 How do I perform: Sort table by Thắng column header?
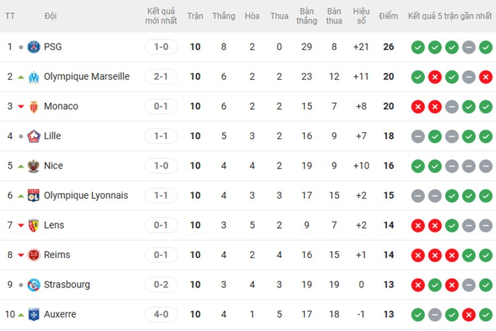click(223, 16)
